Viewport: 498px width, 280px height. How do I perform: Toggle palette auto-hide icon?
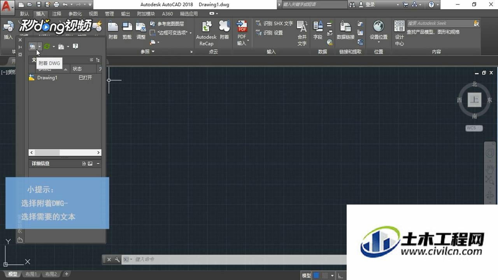(20, 47)
